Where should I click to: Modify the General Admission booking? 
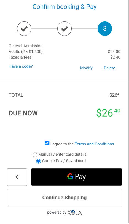pos(86,68)
